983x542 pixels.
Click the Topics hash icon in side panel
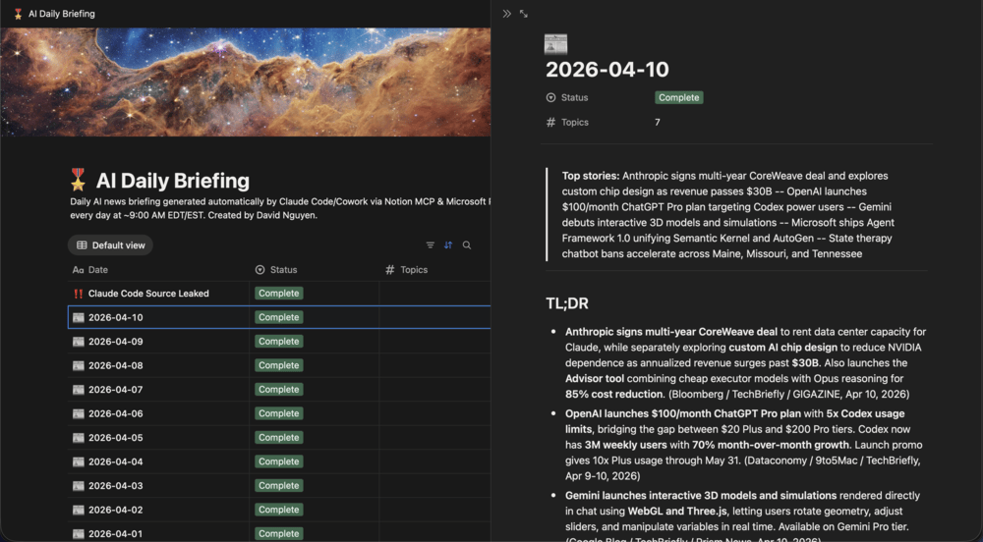[550, 122]
